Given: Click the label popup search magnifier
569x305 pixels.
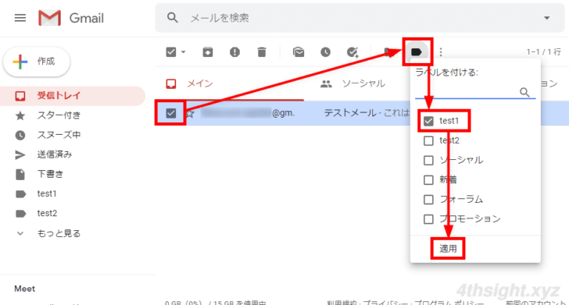Looking at the screenshot, I should 524,92.
